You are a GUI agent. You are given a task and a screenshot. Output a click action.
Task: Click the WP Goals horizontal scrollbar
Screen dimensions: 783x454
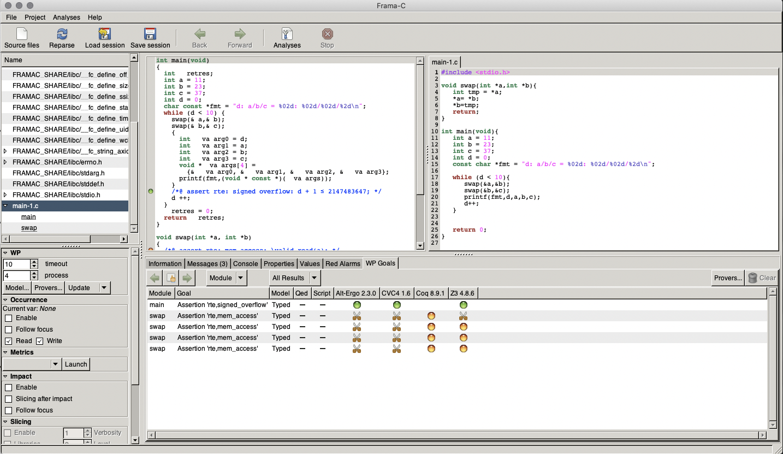coord(458,435)
